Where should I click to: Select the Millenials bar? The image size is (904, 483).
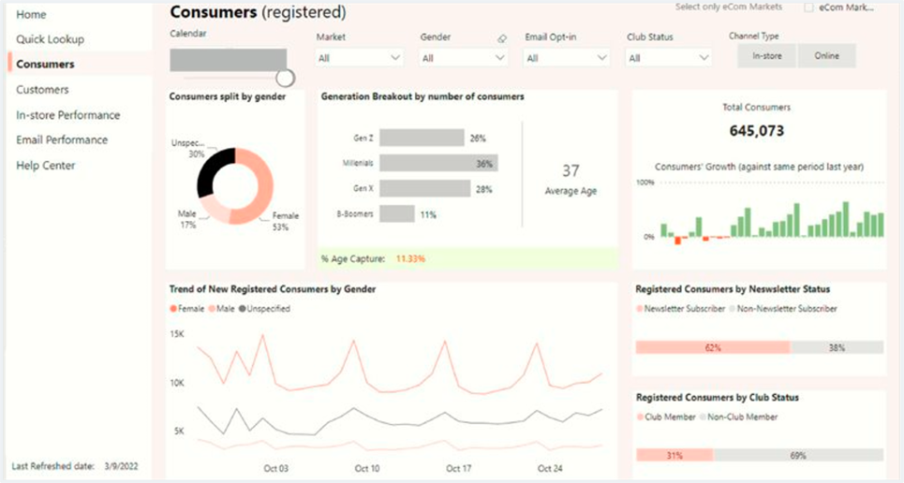pos(438,163)
